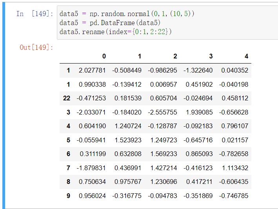
Task: Click the In [149] prompt label
Action: pos(35,14)
